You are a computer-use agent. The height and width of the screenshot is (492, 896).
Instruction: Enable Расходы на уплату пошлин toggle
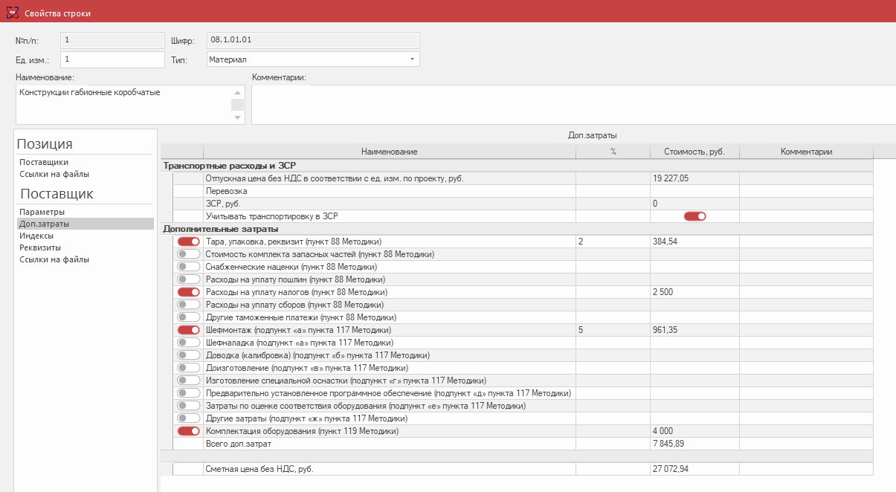(x=188, y=279)
